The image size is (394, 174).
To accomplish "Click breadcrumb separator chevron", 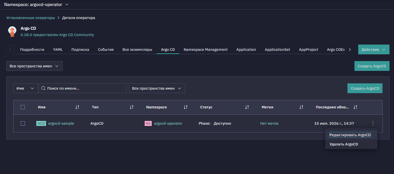I will (58, 18).
